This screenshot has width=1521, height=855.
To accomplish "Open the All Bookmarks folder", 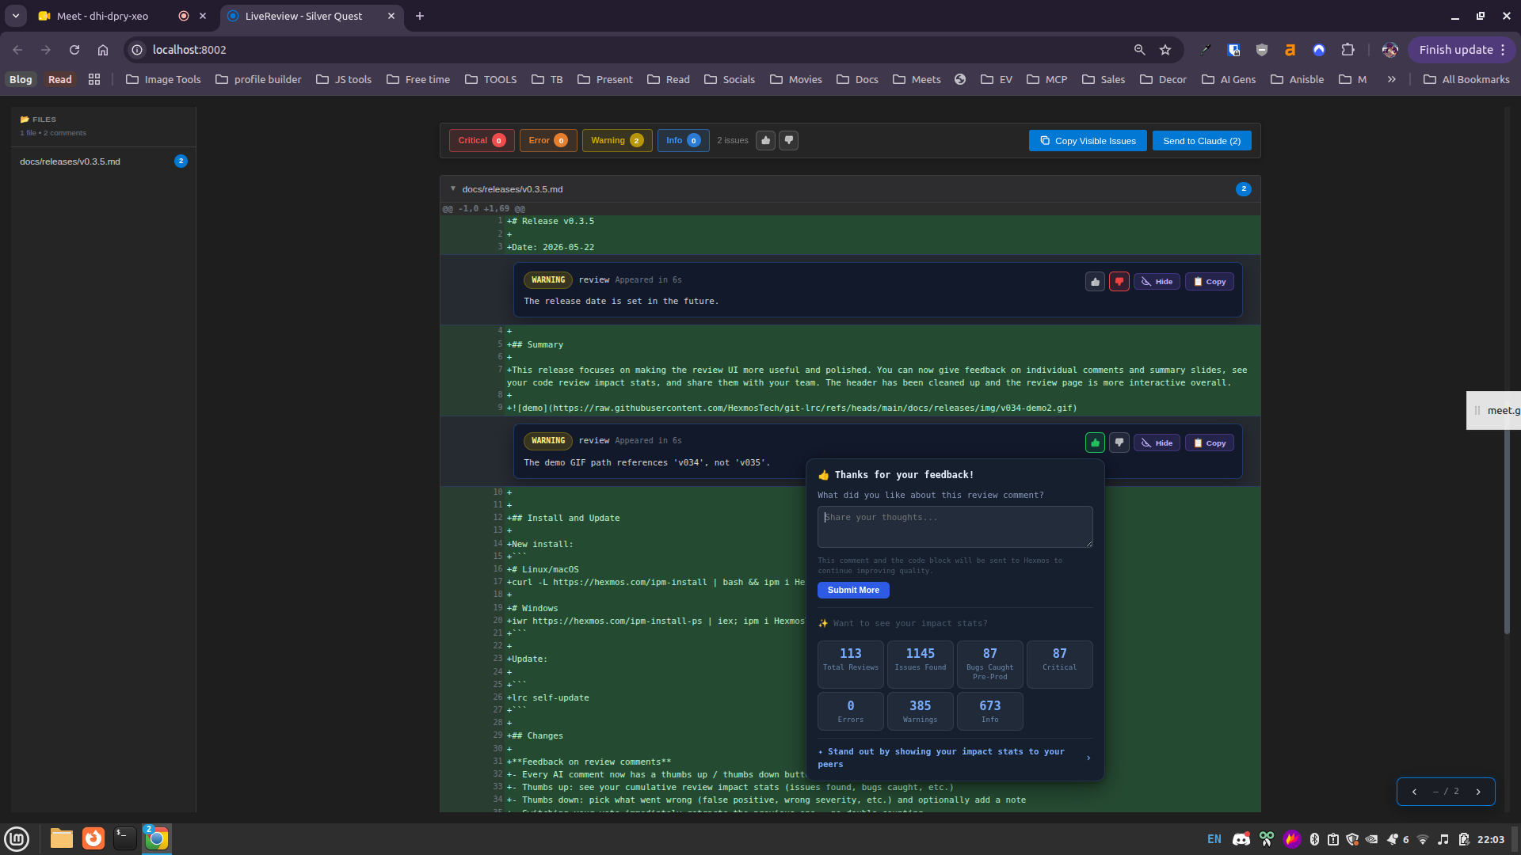I will click(x=1466, y=79).
